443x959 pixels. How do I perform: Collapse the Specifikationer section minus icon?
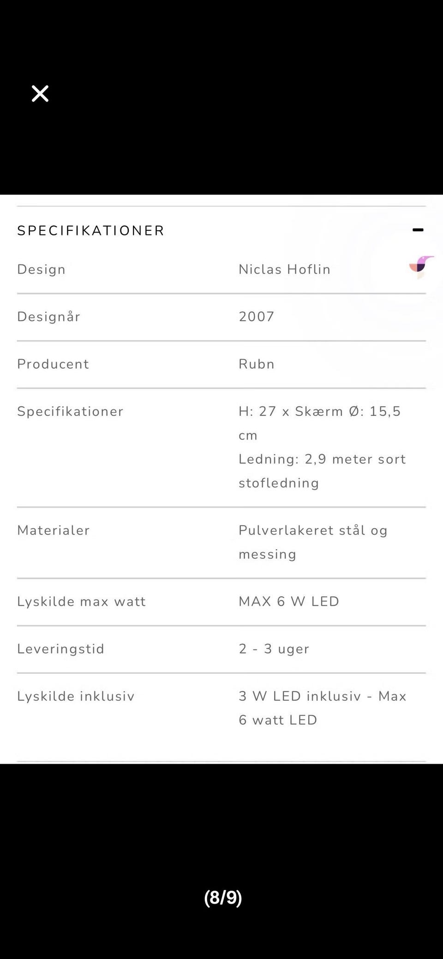(x=418, y=230)
